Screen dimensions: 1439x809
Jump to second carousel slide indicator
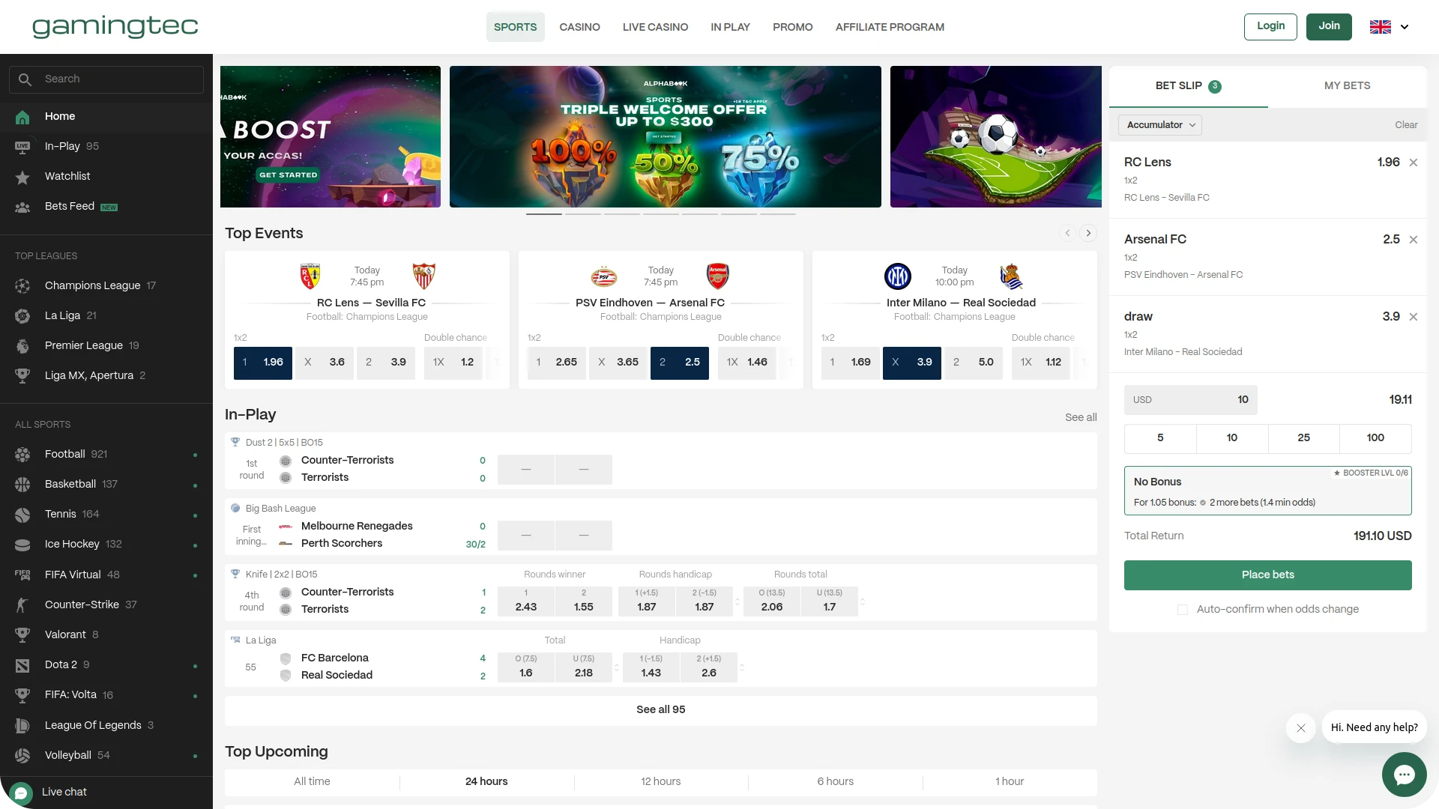582,214
